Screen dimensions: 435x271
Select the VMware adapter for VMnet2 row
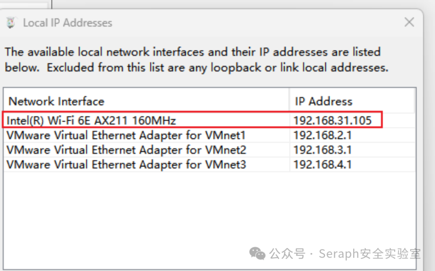click(x=209, y=150)
